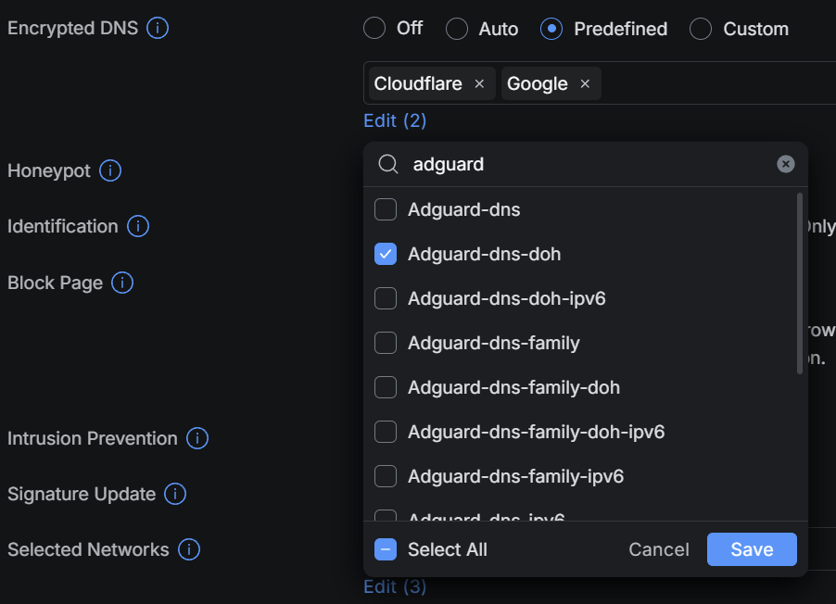Click info icon beside Selected Networks
The image size is (836, 604).
(x=189, y=549)
